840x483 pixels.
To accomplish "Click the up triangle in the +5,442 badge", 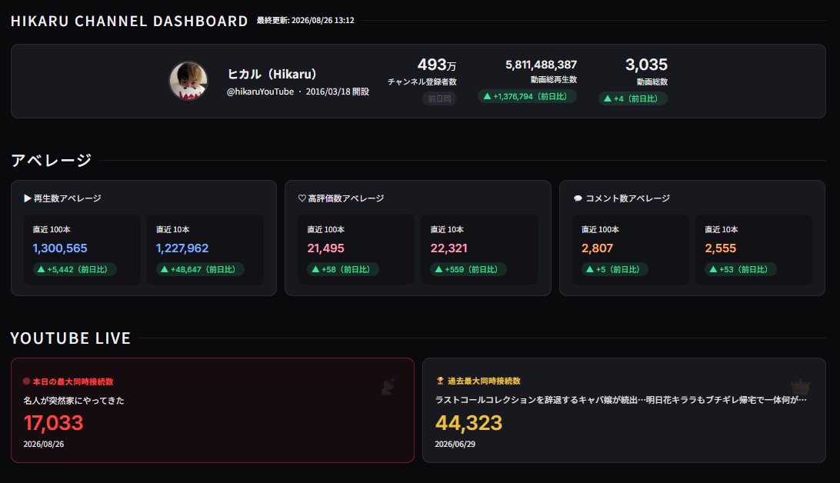I will (41, 269).
